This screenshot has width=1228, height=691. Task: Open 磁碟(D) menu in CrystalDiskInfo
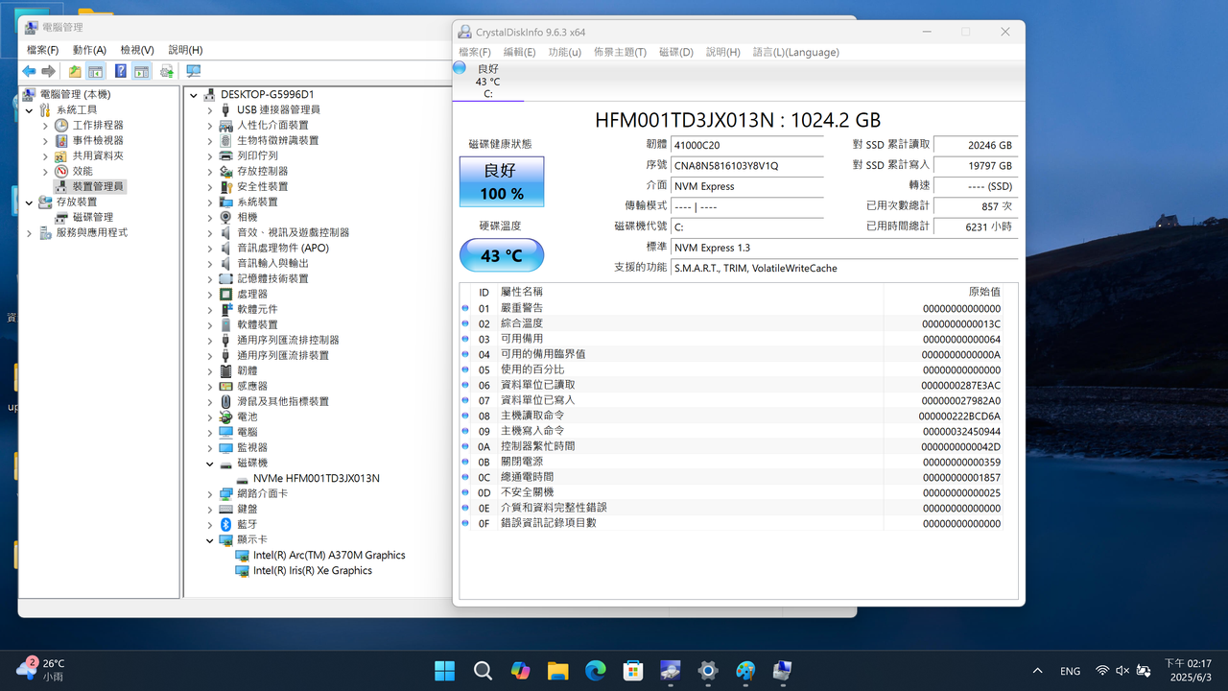(675, 52)
